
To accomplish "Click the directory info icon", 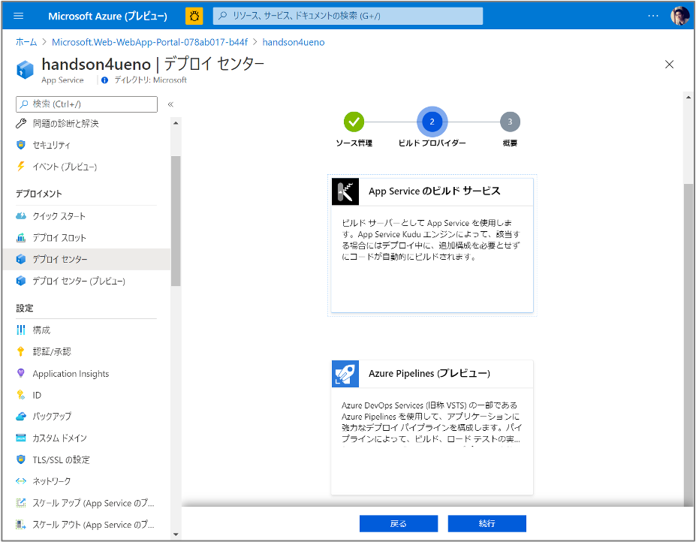I will (105, 80).
